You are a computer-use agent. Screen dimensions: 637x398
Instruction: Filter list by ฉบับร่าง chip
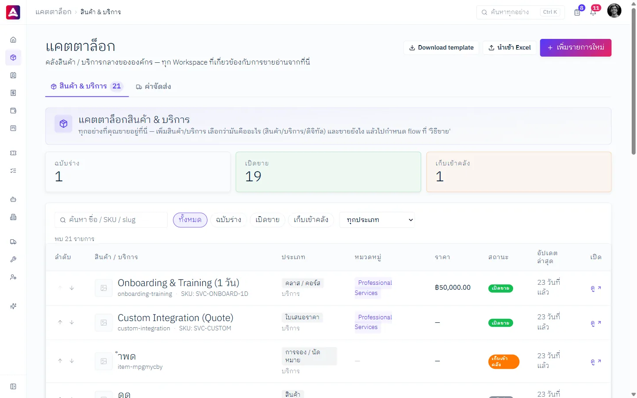point(228,220)
